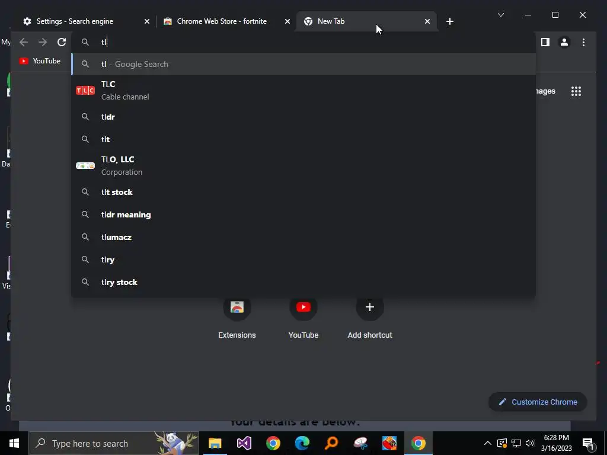
Task: Open the YouTube shortcut tile
Action: tap(303, 318)
